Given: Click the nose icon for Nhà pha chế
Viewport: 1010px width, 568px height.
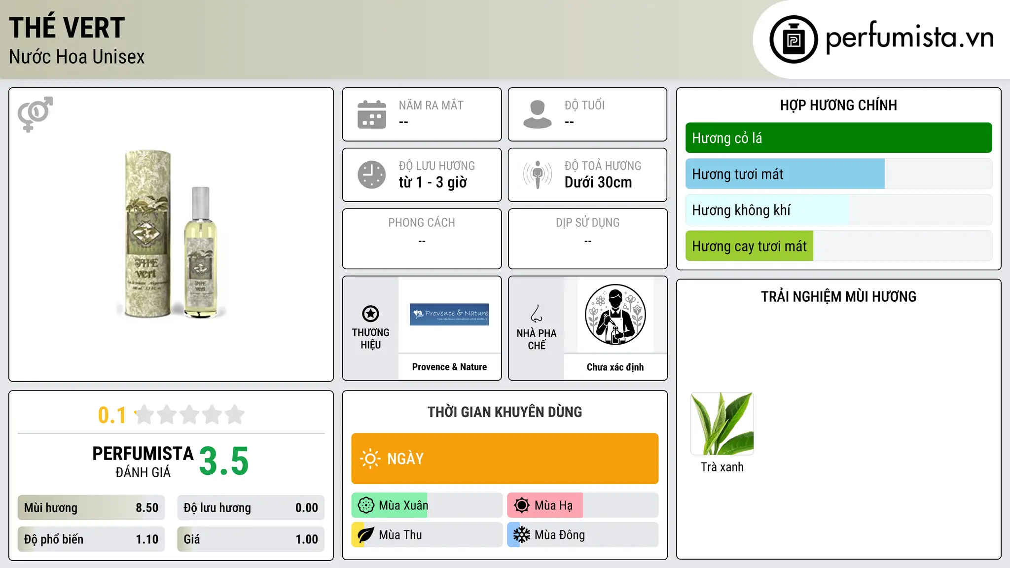Looking at the screenshot, I should tap(536, 314).
